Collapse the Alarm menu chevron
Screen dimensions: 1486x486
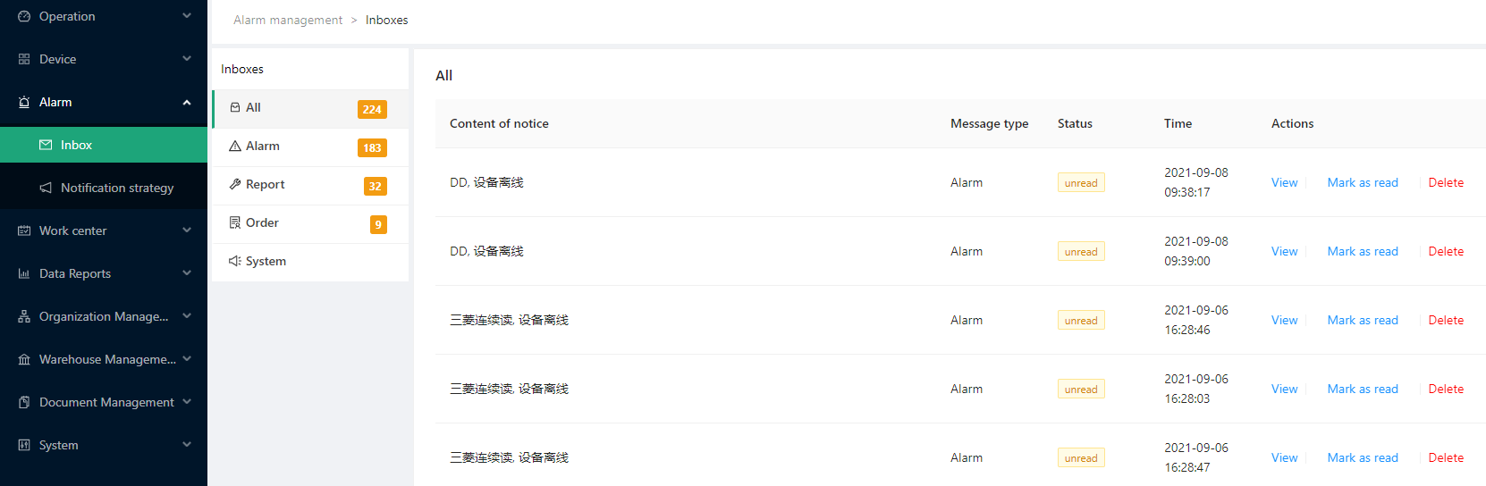coord(187,102)
